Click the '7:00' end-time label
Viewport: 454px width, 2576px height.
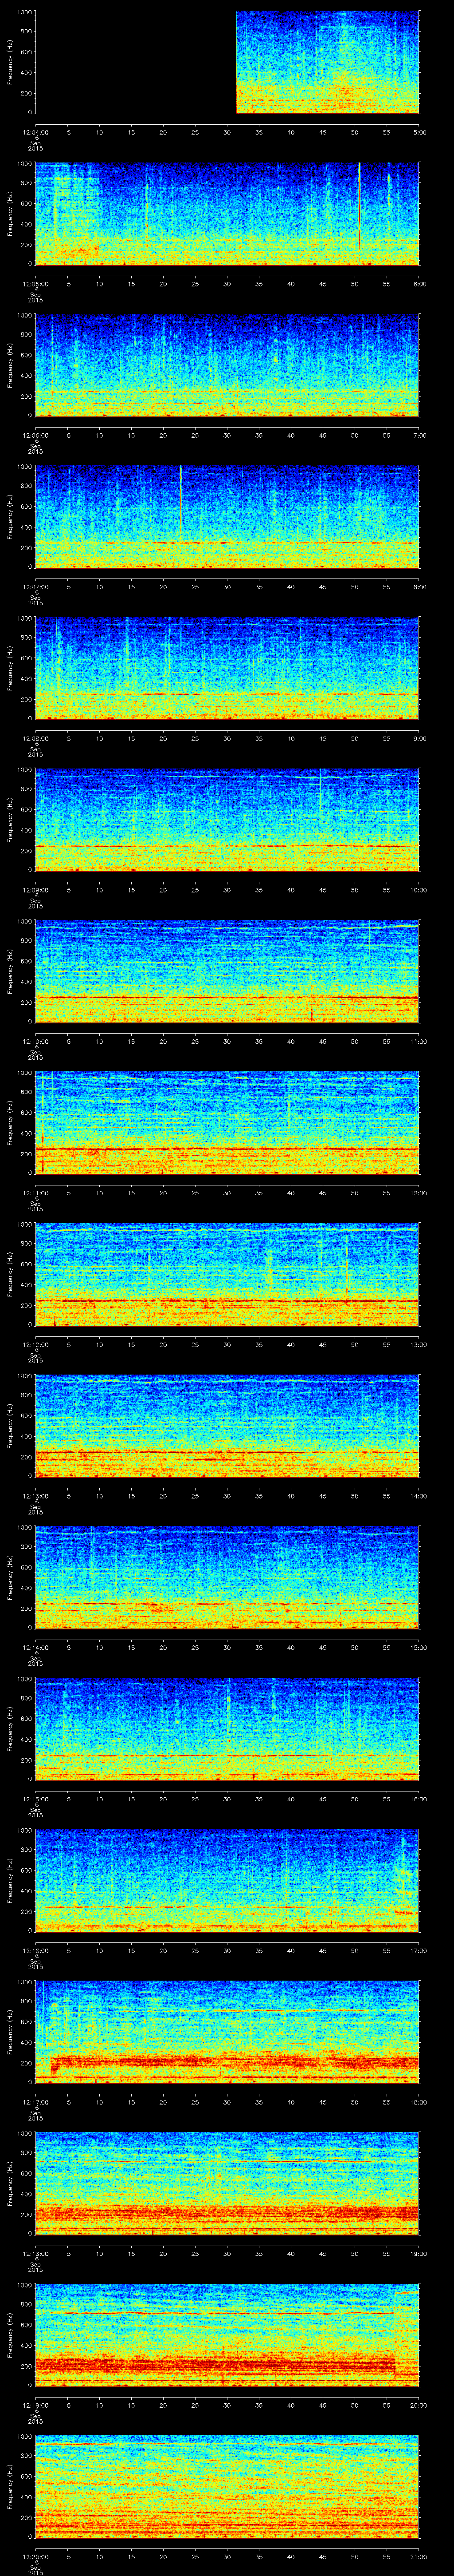(419, 434)
